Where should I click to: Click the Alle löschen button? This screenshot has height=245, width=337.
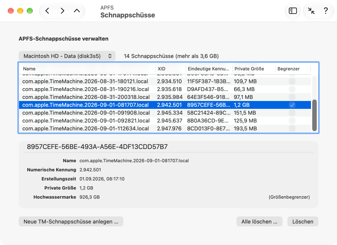(259, 221)
